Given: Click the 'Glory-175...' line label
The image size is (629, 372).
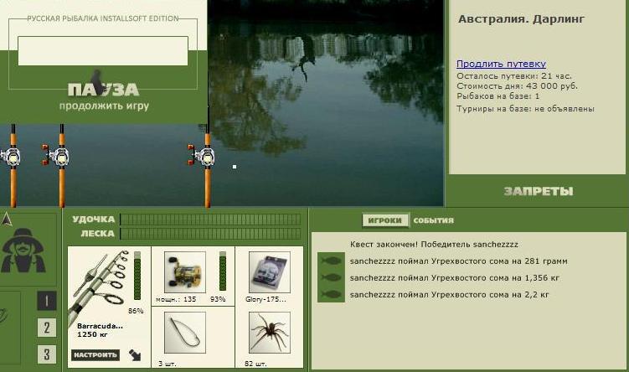Looking at the screenshot, I should tap(266, 299).
